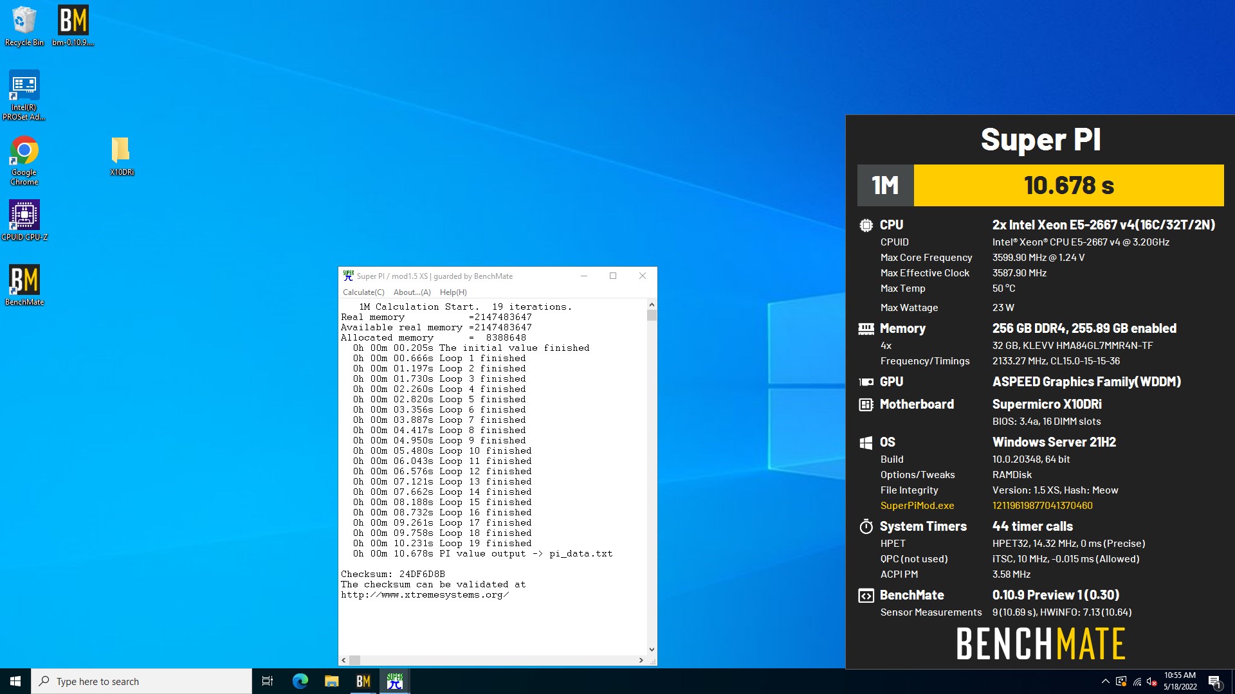Click the 'Supermicro X10DRi' motherboard value
1235x694 pixels.
click(1047, 404)
